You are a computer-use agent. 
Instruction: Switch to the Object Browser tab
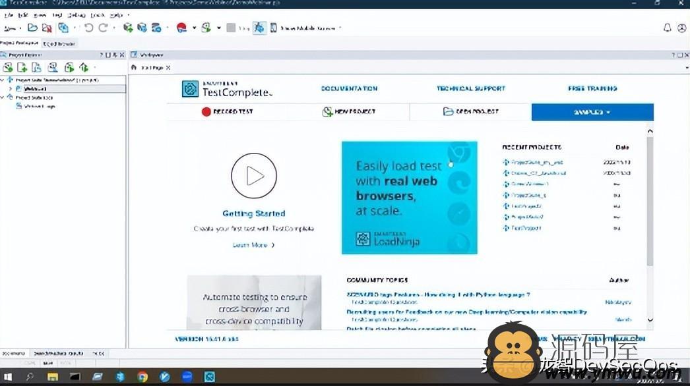[59, 43]
